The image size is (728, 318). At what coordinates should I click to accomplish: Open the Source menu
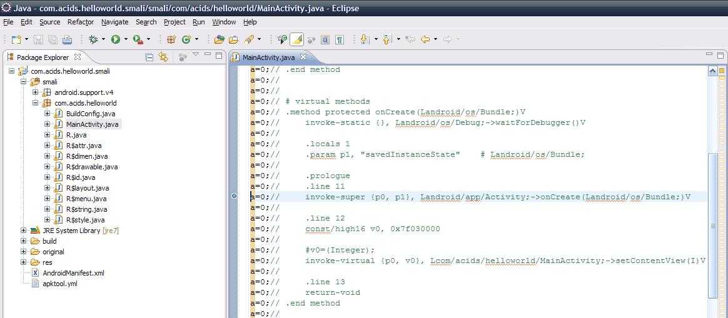click(x=49, y=22)
